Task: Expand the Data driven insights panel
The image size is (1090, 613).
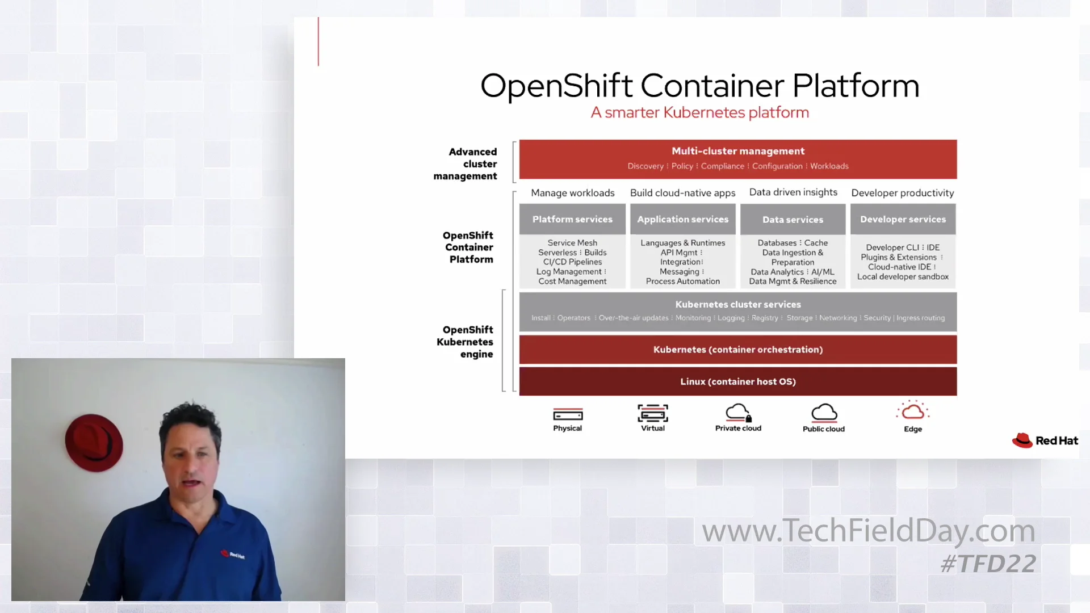Action: [793, 192]
